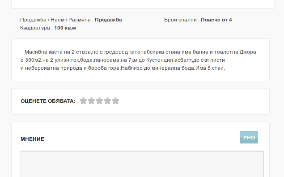Click the 100 кв.м area value
This screenshot has height=177, width=284.
tap(65, 28)
